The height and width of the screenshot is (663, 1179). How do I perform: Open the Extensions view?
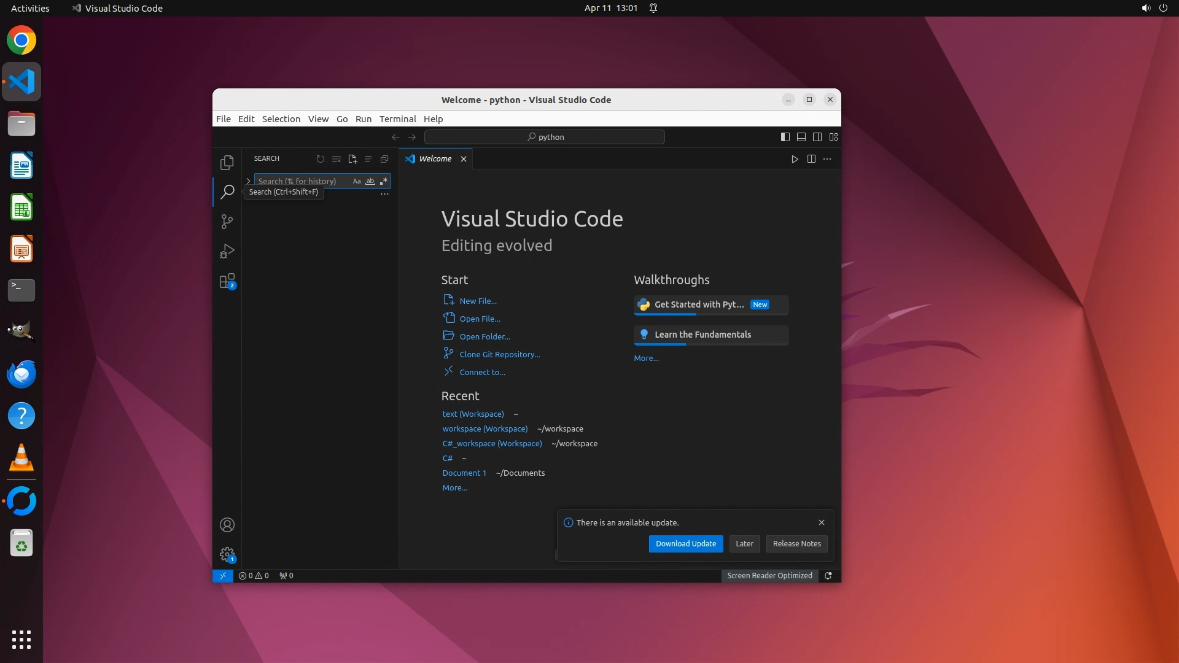click(227, 281)
